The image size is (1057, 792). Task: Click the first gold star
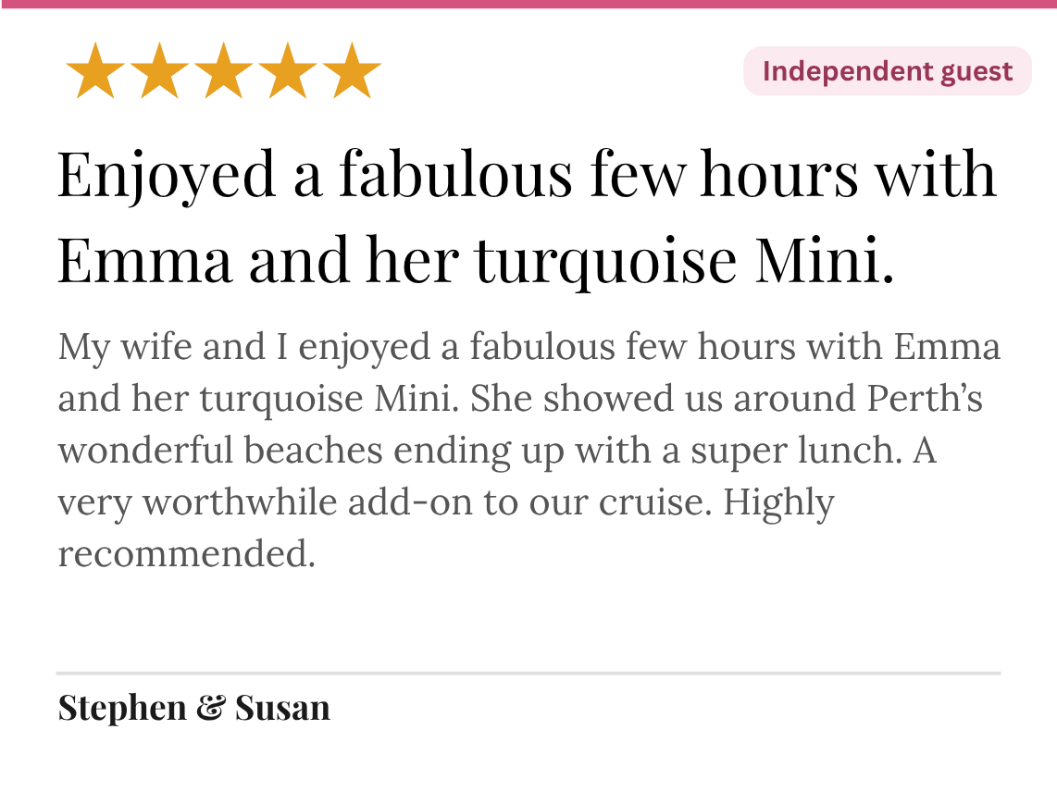click(95, 70)
